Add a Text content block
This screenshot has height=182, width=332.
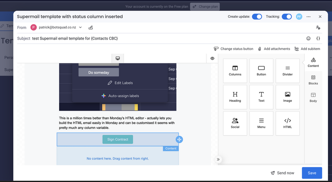(261, 97)
